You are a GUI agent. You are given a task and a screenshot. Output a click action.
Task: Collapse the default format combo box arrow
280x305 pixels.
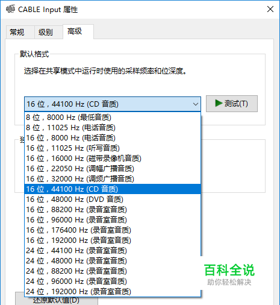196,104
